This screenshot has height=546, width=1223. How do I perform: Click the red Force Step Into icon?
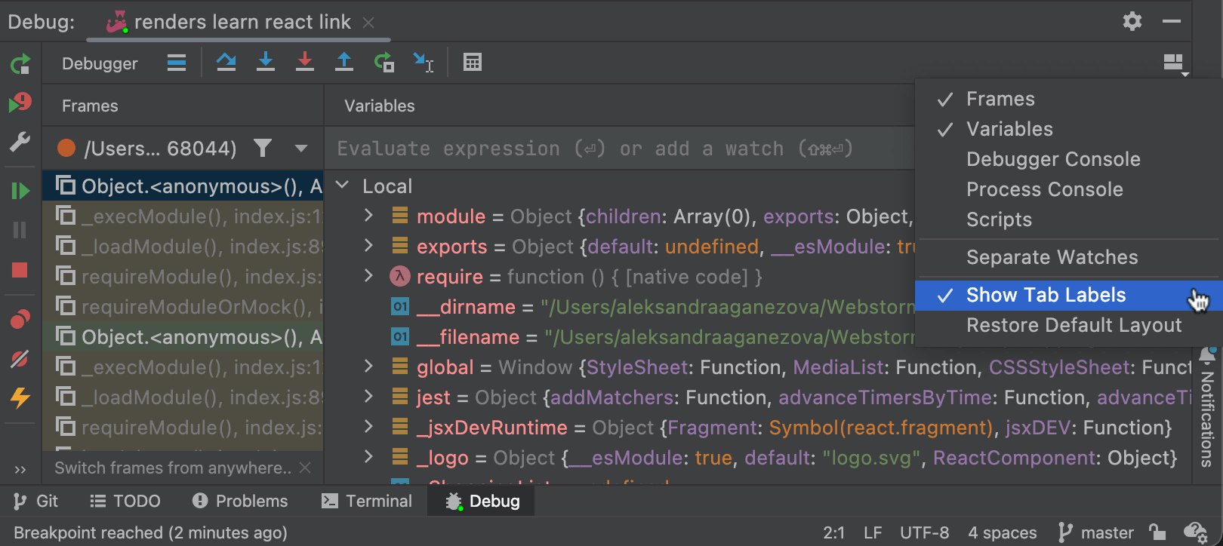[x=305, y=63]
